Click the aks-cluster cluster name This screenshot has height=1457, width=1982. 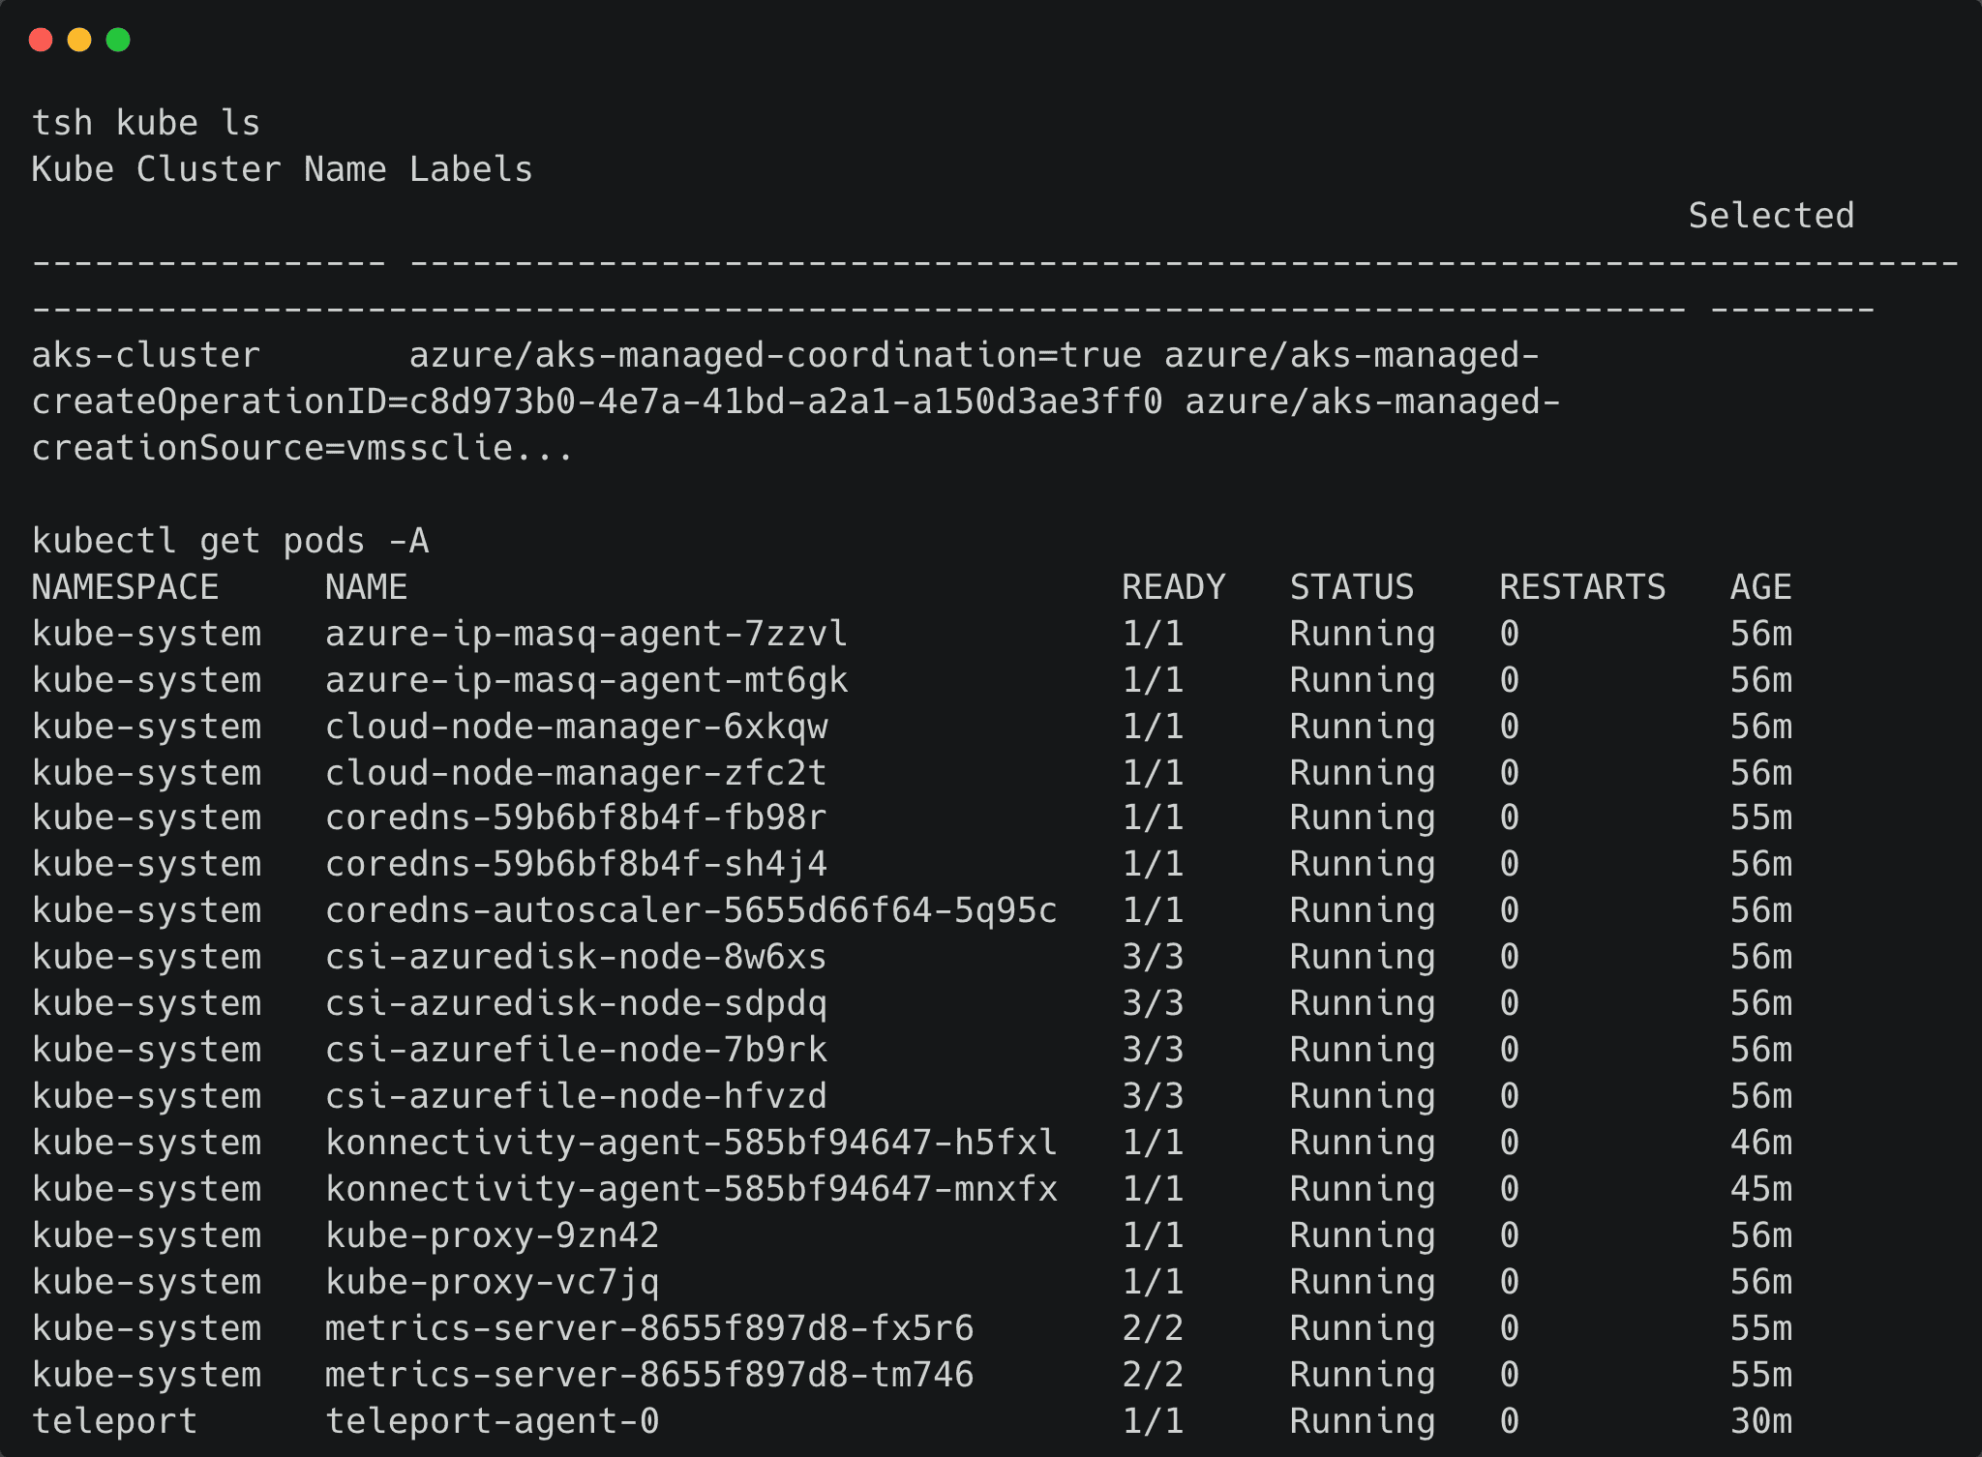click(146, 355)
